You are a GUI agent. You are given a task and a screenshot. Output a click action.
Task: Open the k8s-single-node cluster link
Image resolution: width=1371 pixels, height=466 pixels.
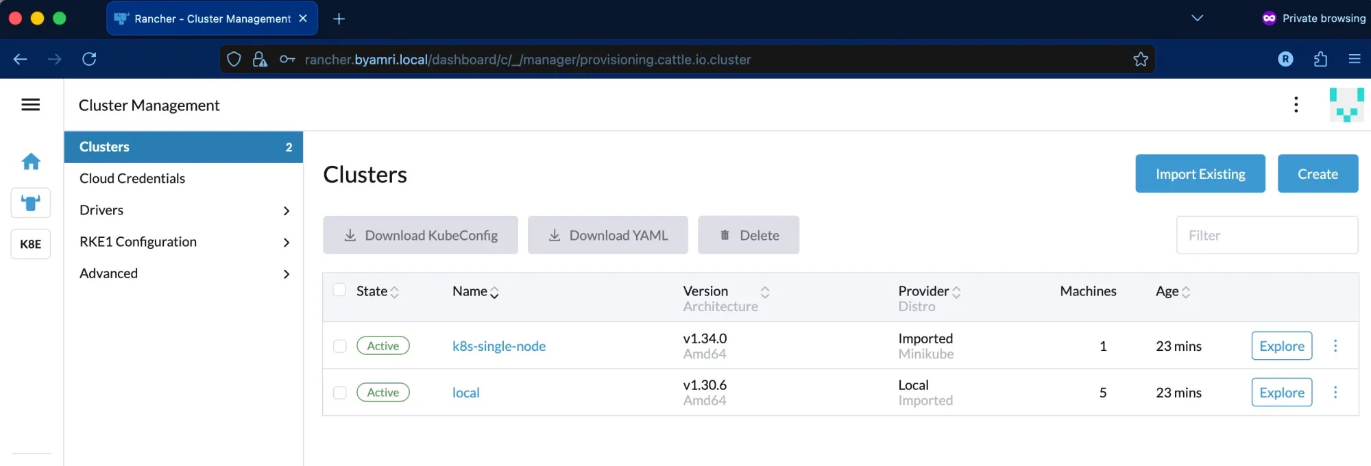click(499, 346)
